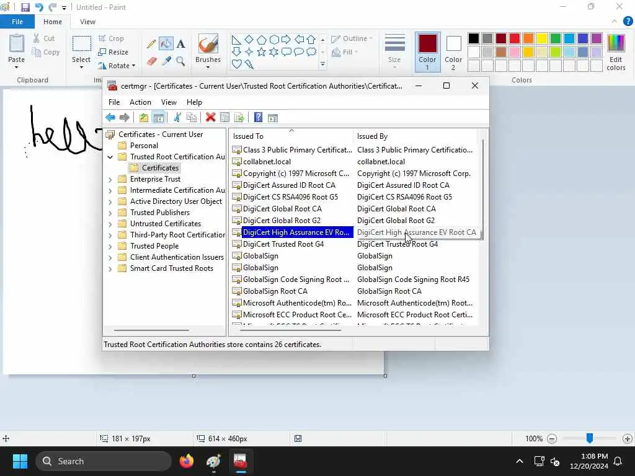Pick the black color swatch
This screenshot has height=476, width=635.
point(473,38)
